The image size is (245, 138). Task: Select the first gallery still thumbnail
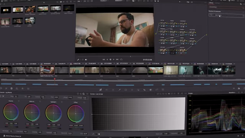[6, 10]
